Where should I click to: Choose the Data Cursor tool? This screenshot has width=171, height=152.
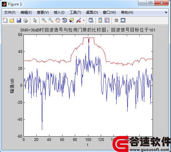(71, 20)
